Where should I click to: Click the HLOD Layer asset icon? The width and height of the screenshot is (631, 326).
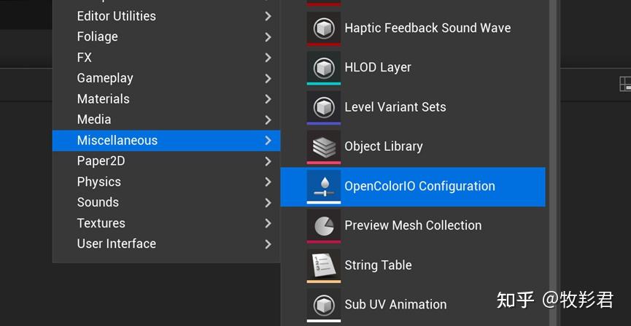[x=323, y=67]
